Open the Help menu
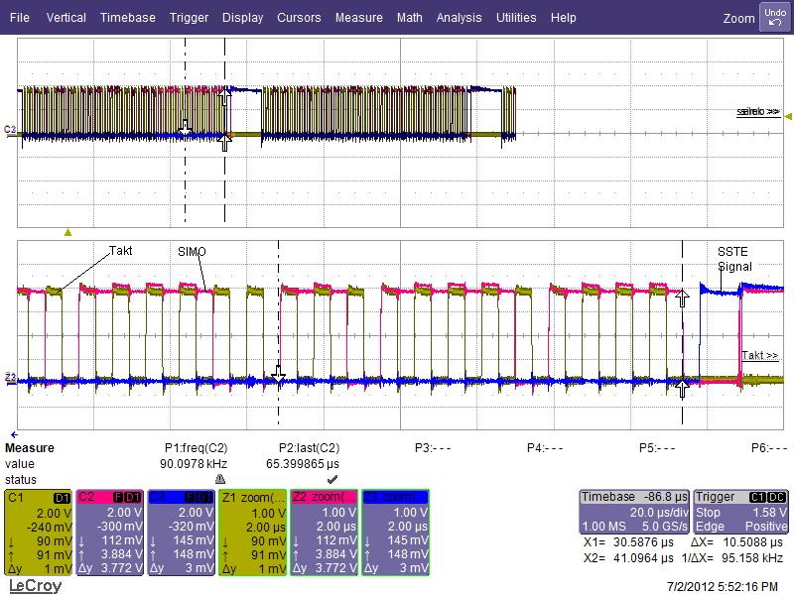Image resolution: width=794 pixels, height=595 pixels. click(x=563, y=17)
